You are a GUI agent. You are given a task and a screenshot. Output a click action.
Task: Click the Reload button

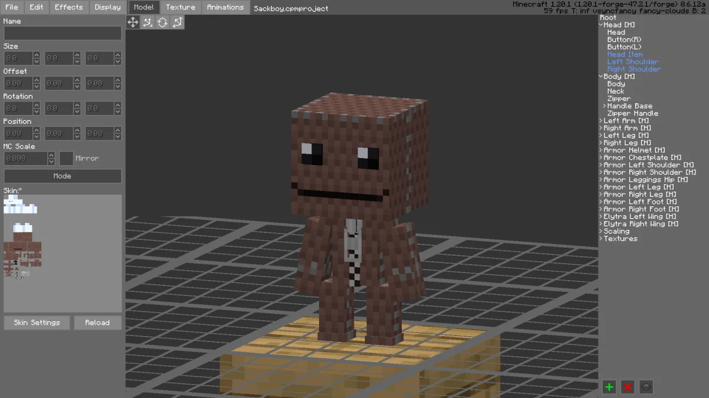(97, 323)
